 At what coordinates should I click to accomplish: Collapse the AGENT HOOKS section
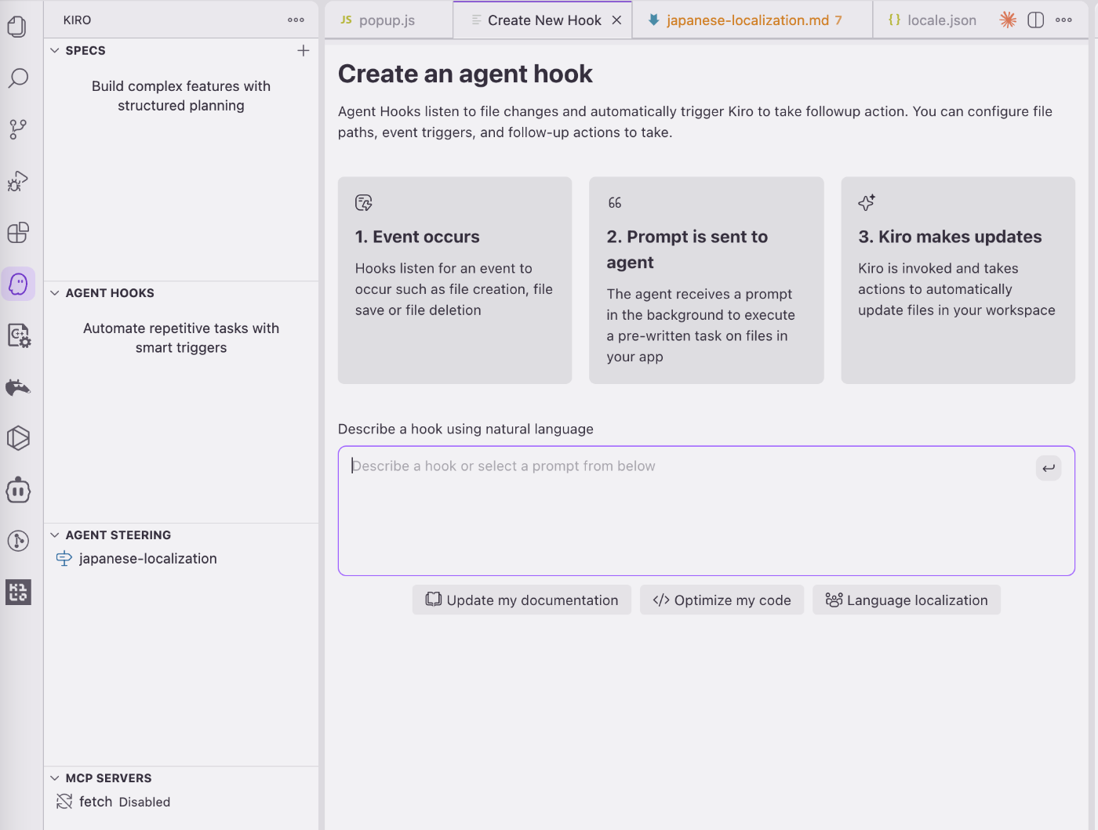click(x=55, y=293)
